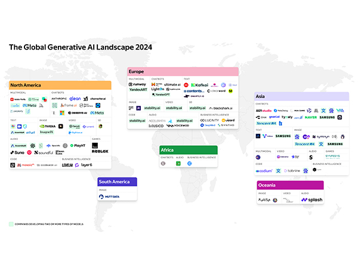
Task: Open the Splash logo in Oceania
Action: tap(312, 200)
